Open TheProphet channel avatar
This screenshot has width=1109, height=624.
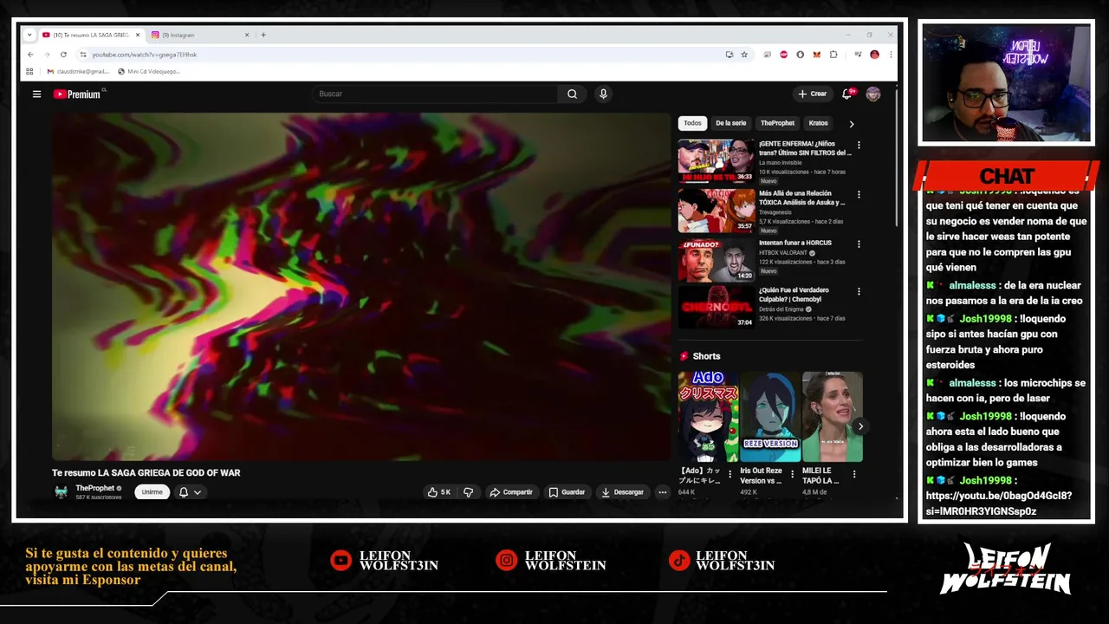click(61, 492)
